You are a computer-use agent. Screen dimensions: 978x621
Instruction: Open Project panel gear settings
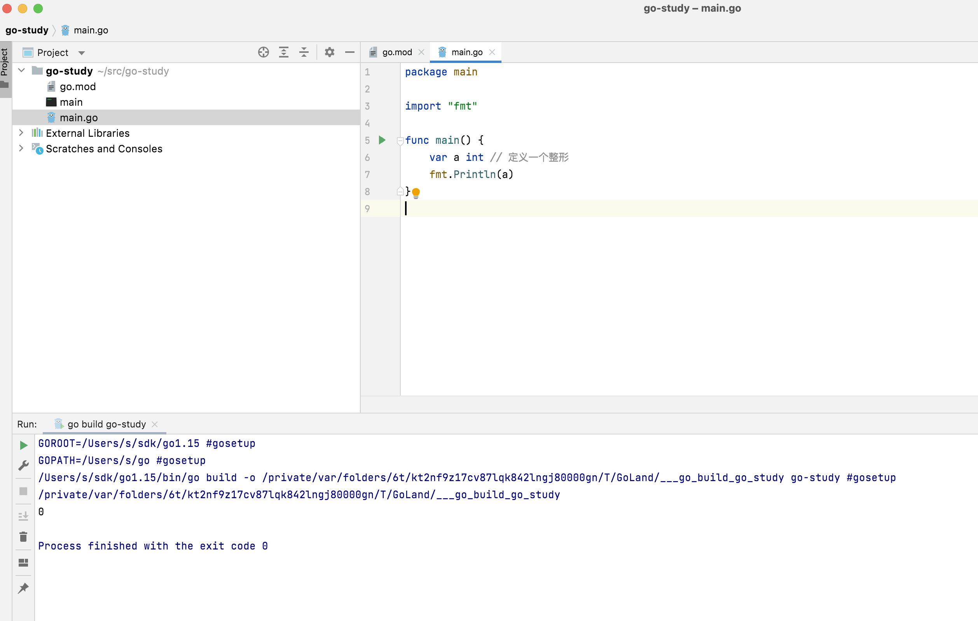coord(329,52)
